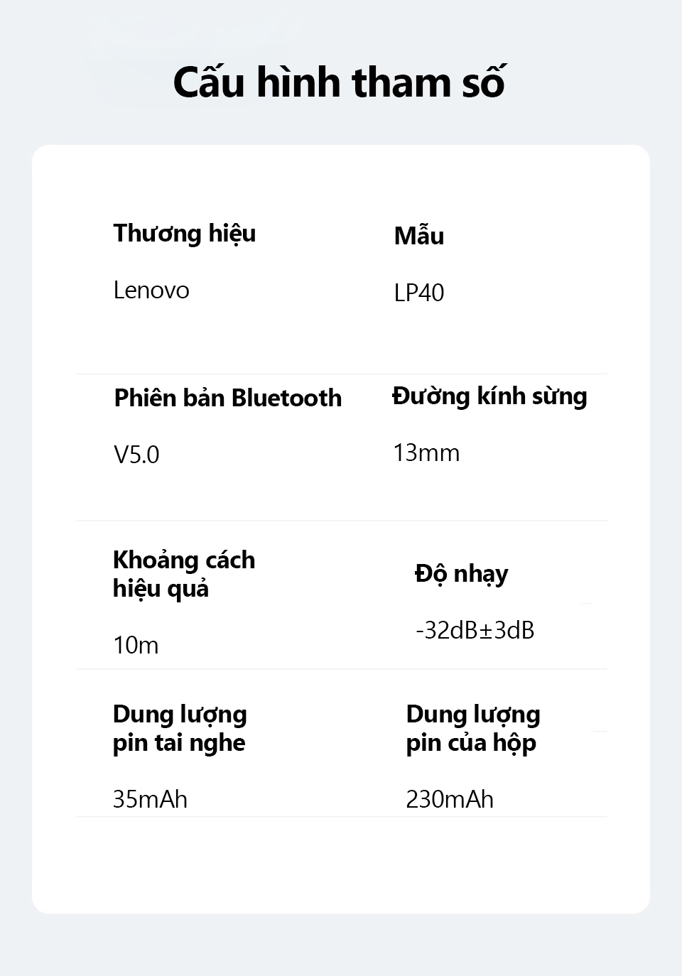Select the "Độ nhạy" heading
Image resolution: width=682 pixels, height=976 pixels.
click(462, 574)
